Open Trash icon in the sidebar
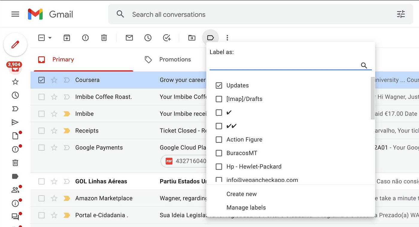Viewport: 419px width, 227px height. pos(15,163)
